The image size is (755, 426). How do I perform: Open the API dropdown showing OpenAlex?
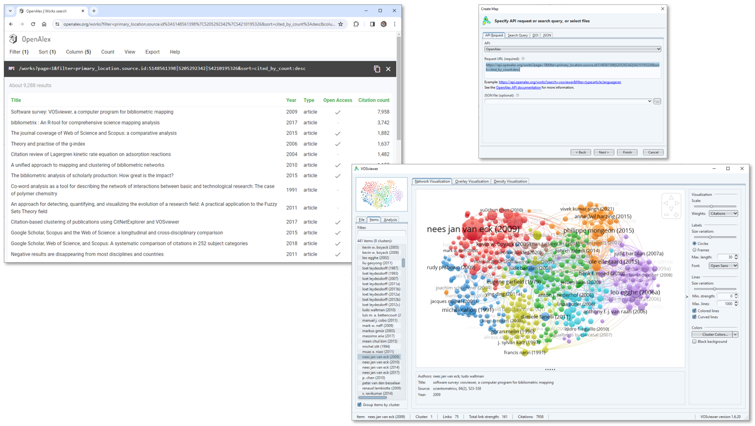click(x=573, y=49)
